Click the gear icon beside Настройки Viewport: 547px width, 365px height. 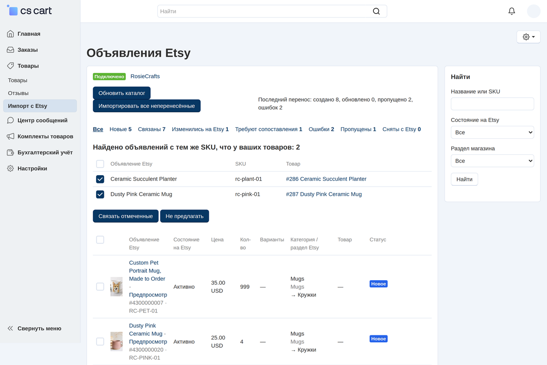point(10,168)
